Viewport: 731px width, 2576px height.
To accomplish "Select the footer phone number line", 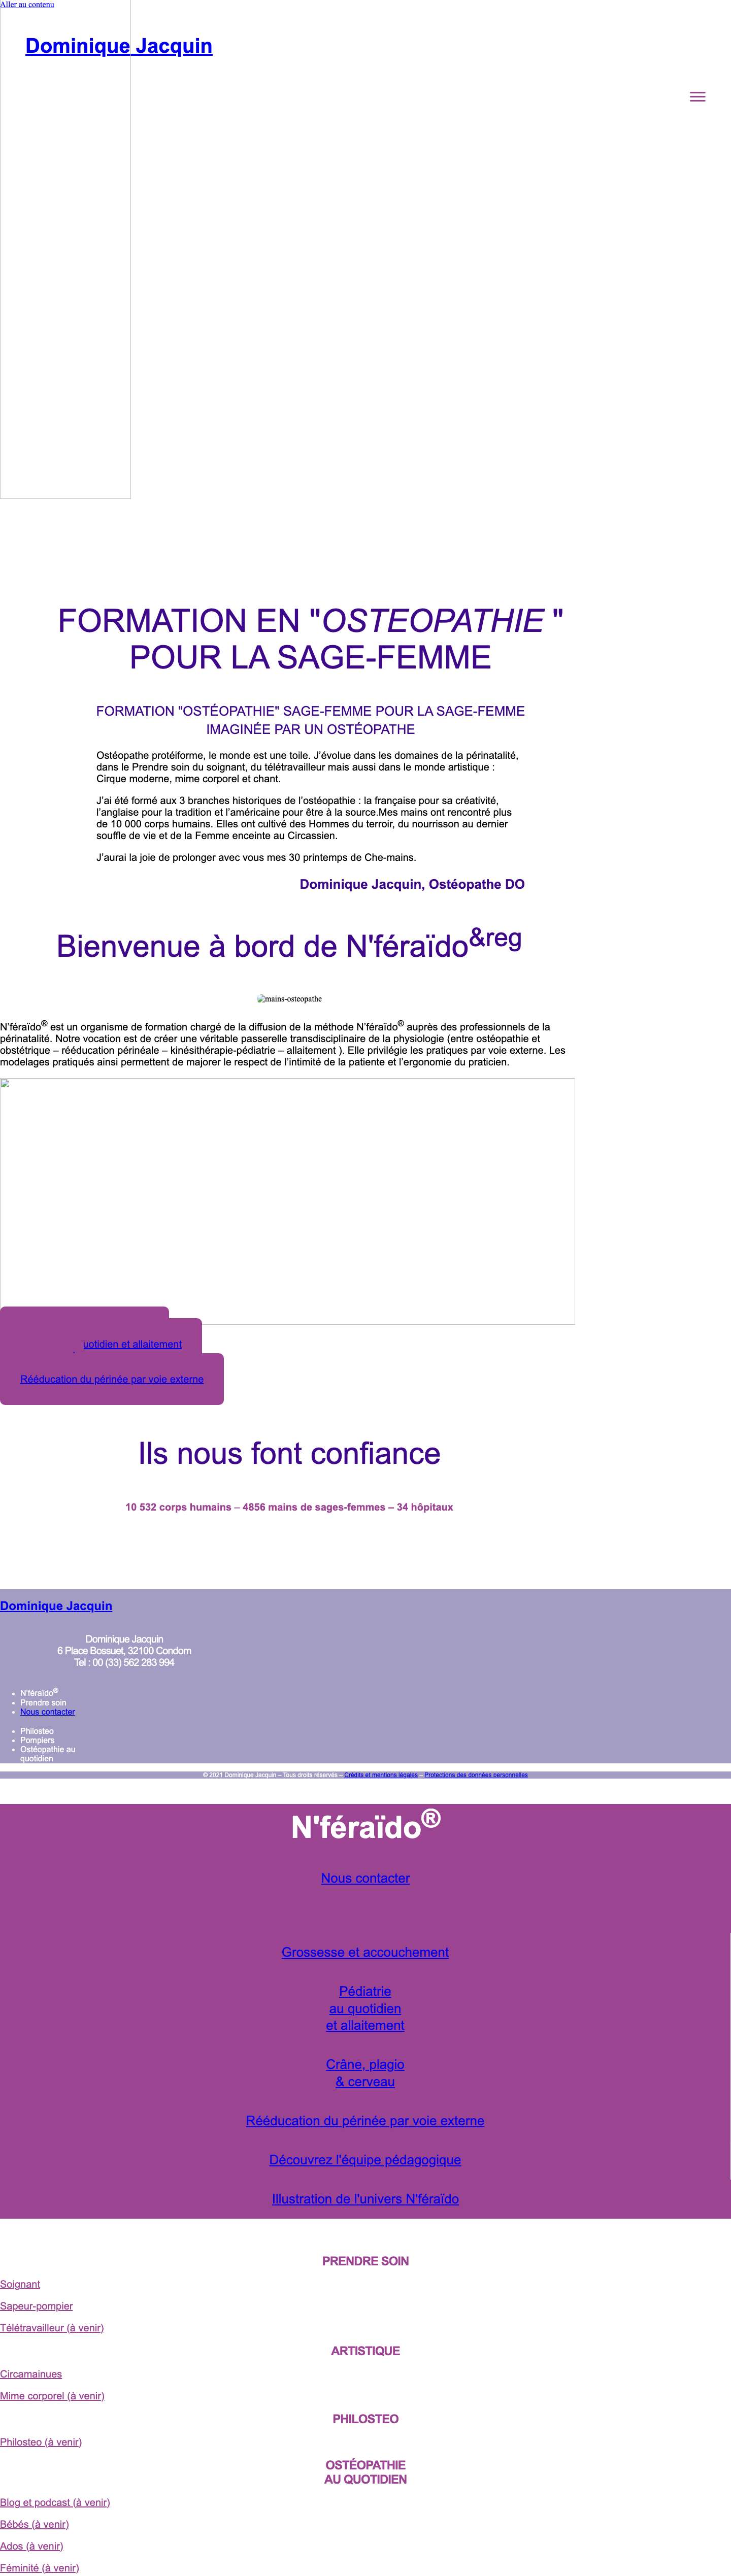I will coord(124,1663).
